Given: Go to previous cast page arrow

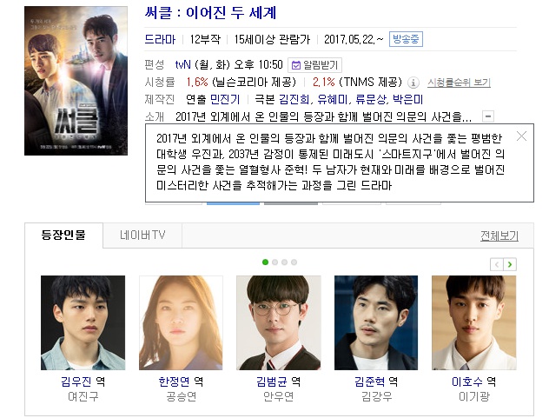Looking at the screenshot, I should [x=497, y=264].
